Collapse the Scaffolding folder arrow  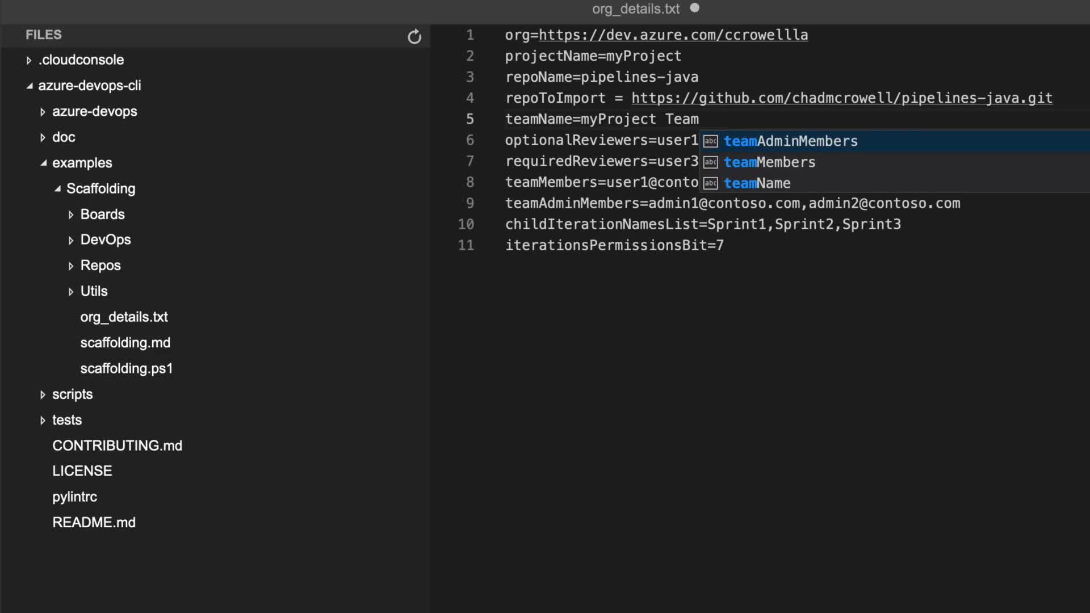click(57, 189)
